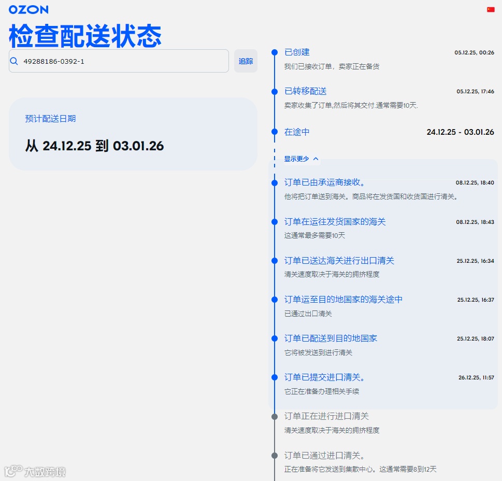The height and width of the screenshot is (481, 502).
Task: Click the 在途中 status title
Action: point(297,132)
